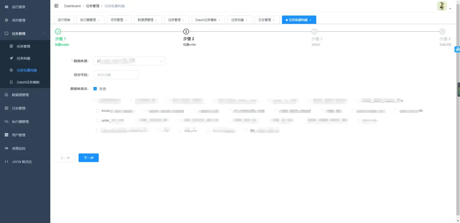The height and width of the screenshot is (223, 460).
Task: Open the user avatar menu
Action: [x=442, y=6]
